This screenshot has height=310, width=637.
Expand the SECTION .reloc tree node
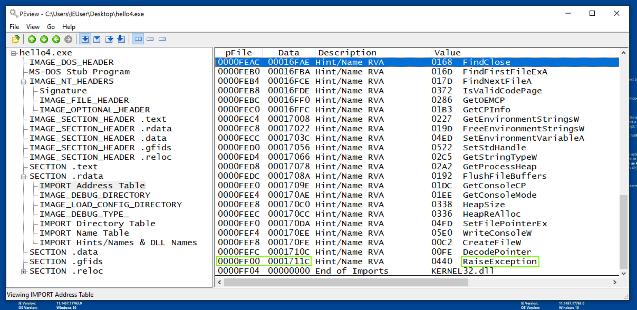pyautogui.click(x=24, y=271)
